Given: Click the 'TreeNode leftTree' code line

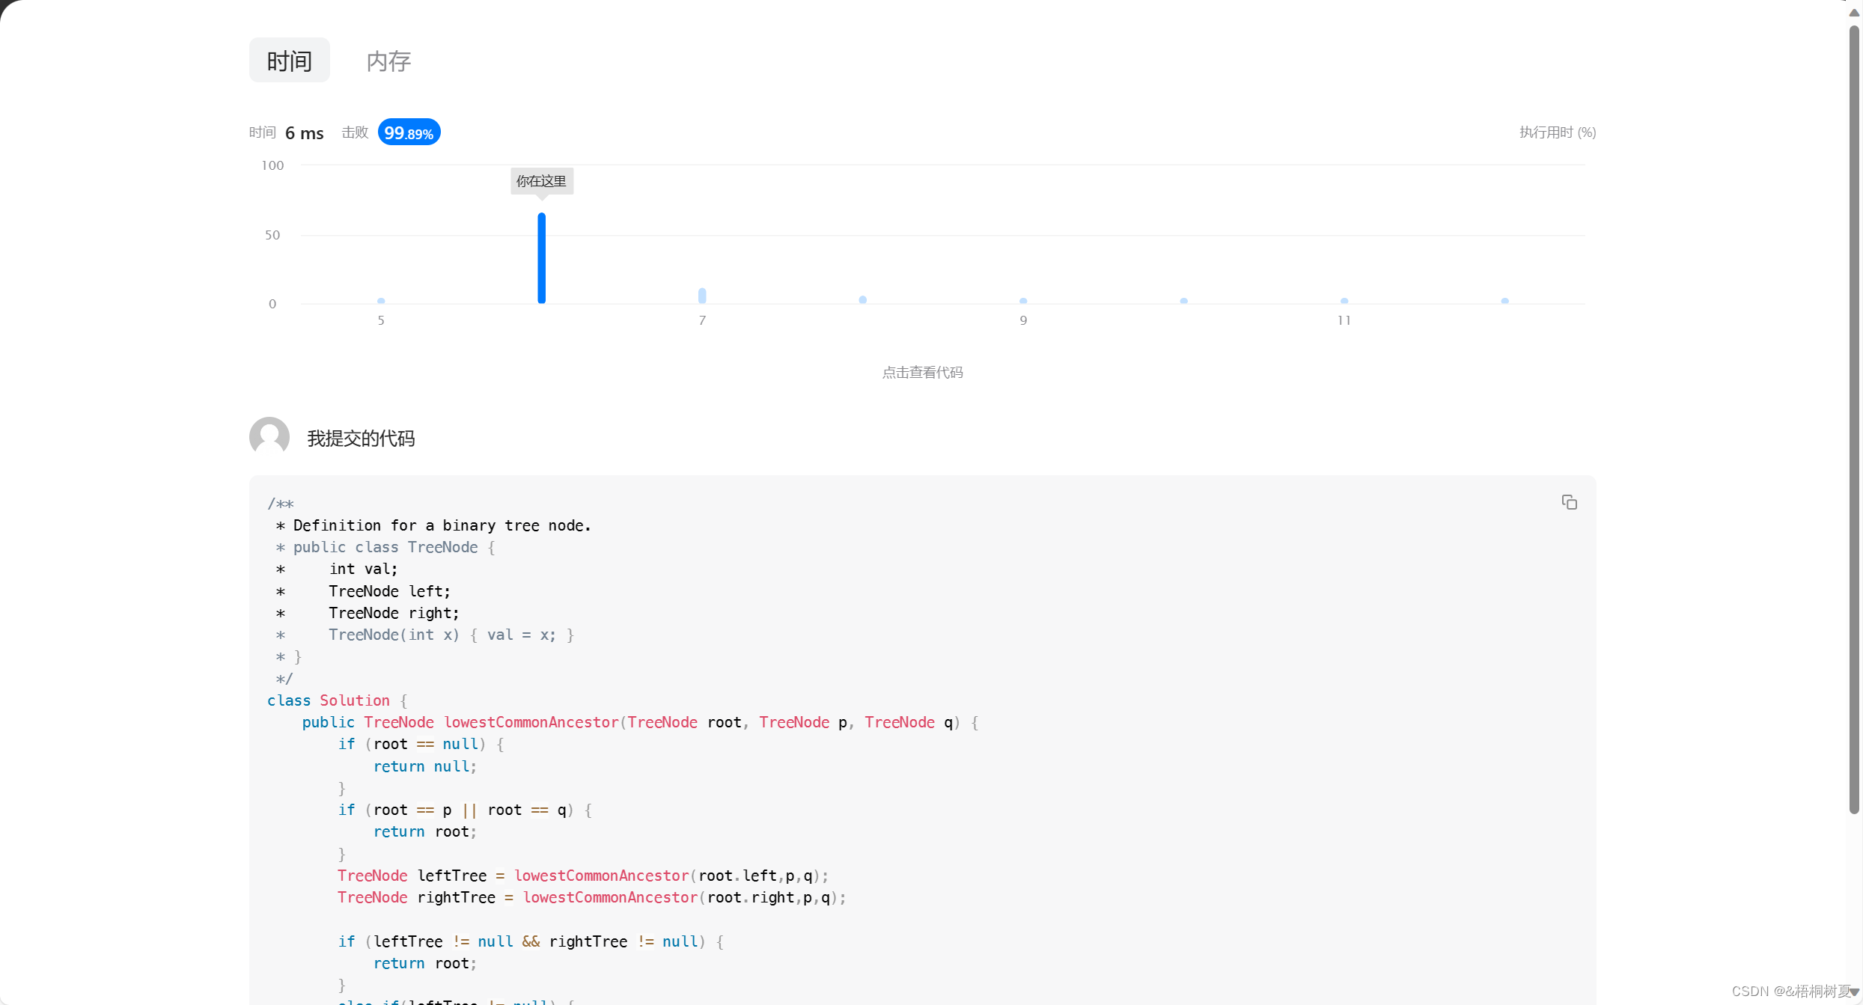Looking at the screenshot, I should [x=583, y=876].
